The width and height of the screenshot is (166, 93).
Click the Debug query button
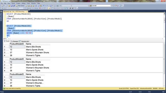[x=35, y=8]
